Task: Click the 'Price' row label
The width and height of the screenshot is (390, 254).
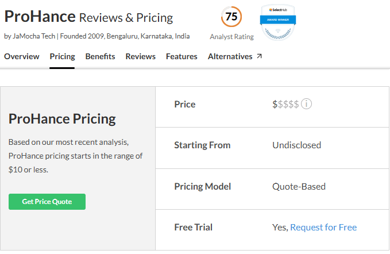Action: coord(185,104)
